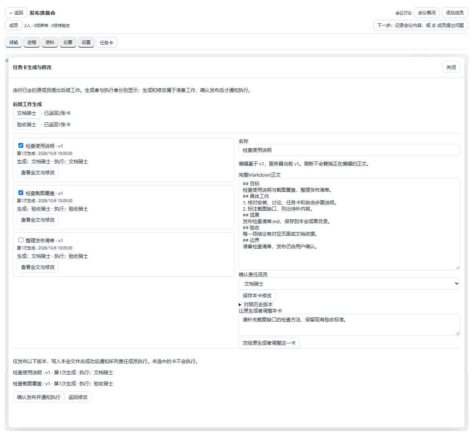Image resolution: width=473 pixels, height=436 pixels.
Task: Open 会议概况 overview
Action: pos(427,13)
